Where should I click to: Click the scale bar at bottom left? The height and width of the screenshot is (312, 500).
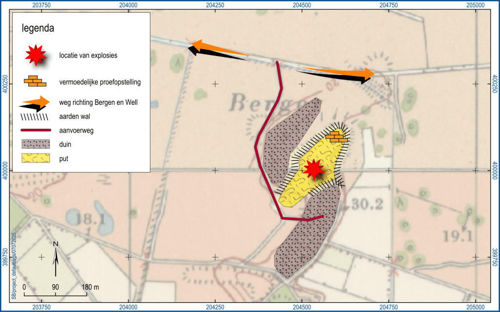(56, 293)
